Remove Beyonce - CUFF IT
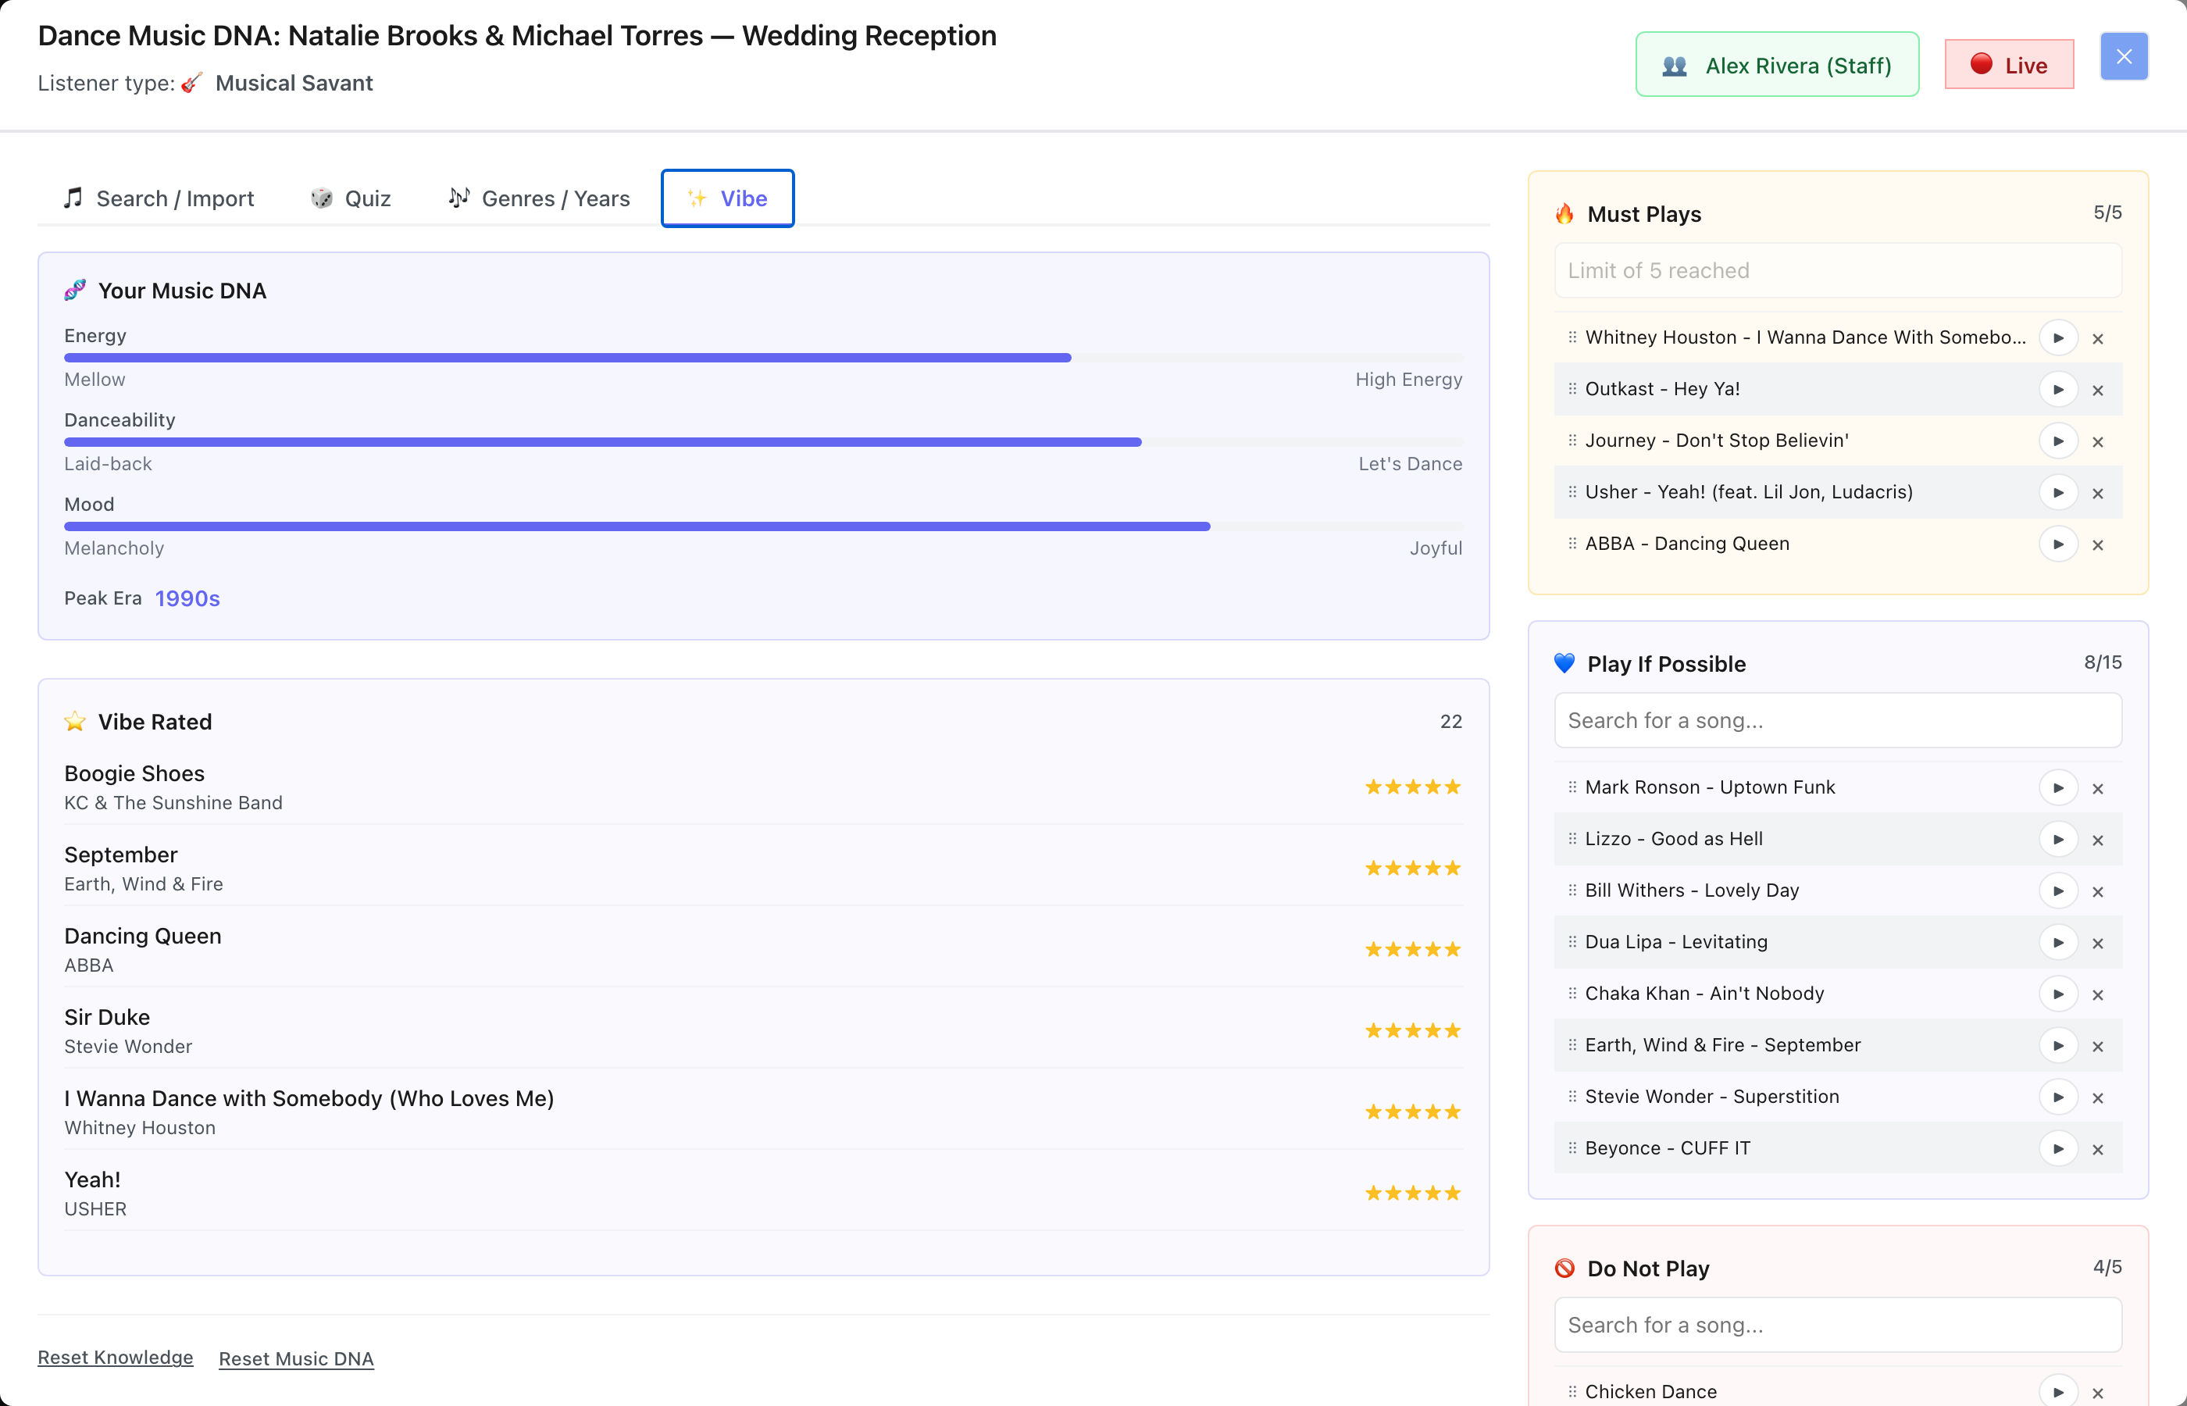The width and height of the screenshot is (2187, 1406). point(2097,1150)
